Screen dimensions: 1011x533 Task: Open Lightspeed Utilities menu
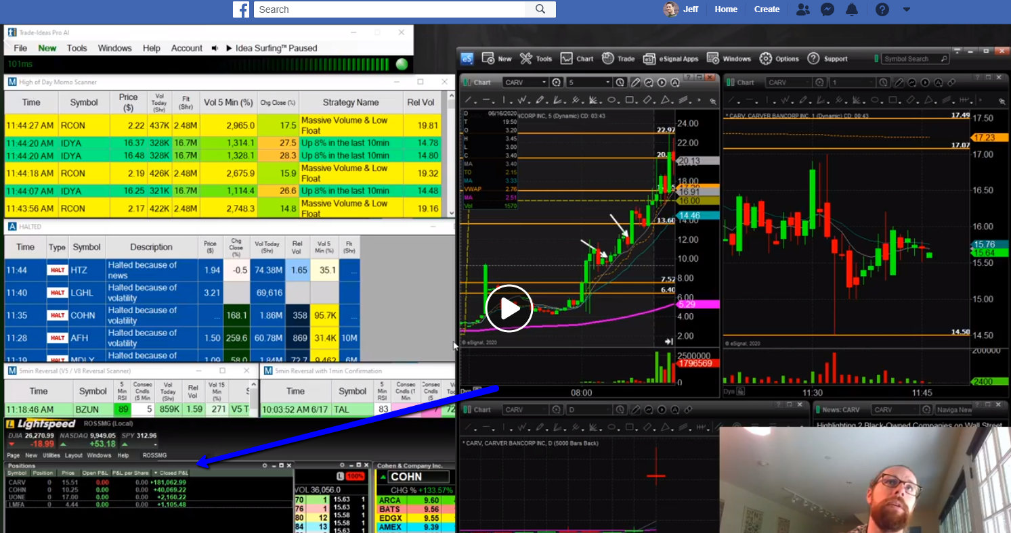51,455
